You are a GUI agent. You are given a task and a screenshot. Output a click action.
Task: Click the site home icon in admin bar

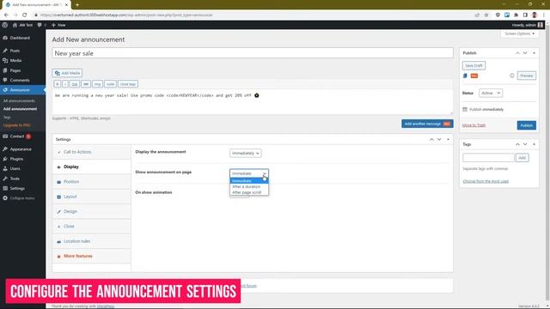[x=15, y=25]
